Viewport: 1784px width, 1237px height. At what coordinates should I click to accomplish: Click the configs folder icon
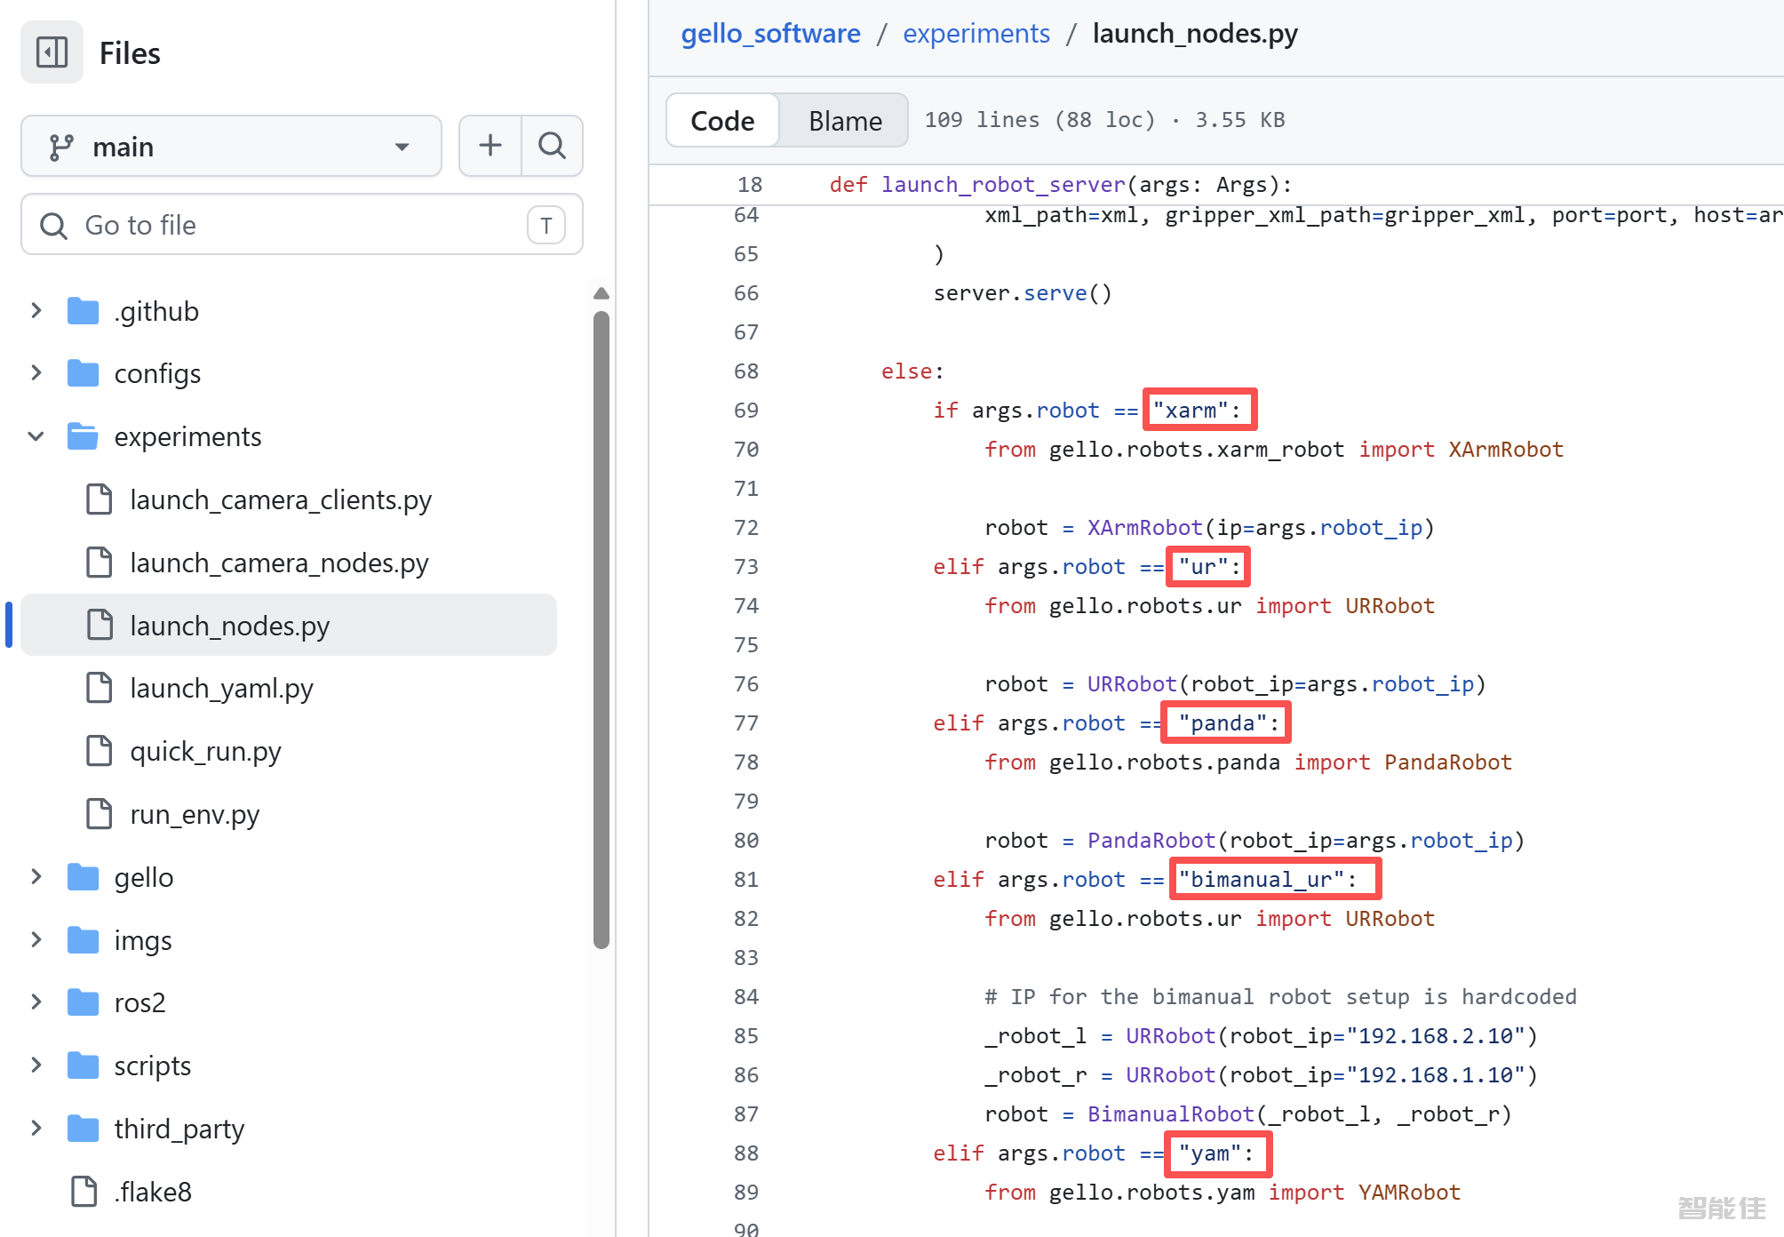[84, 373]
